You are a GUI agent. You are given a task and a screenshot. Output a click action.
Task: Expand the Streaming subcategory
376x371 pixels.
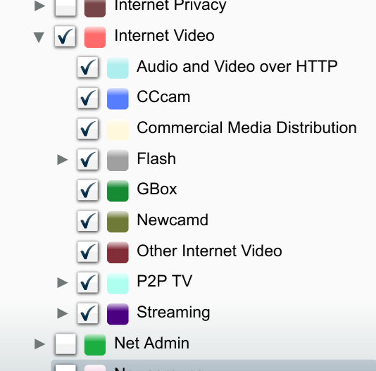63,313
